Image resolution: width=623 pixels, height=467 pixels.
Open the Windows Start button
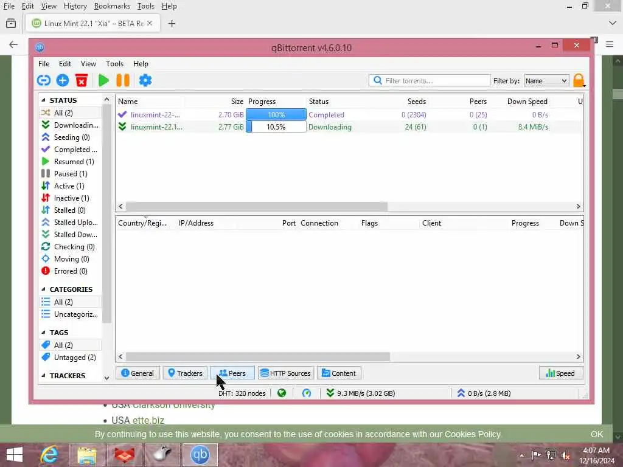[15, 455]
